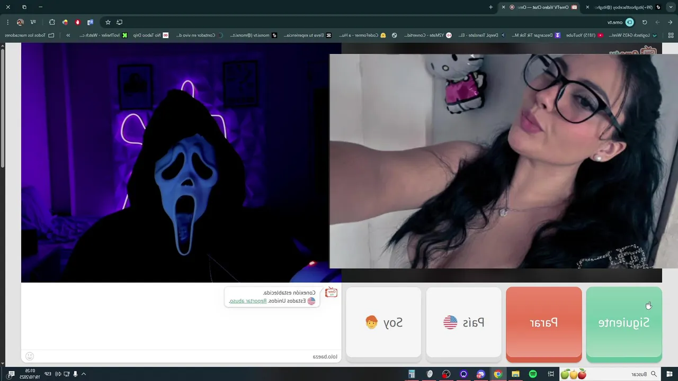Click the microphone tray icon

click(75, 374)
